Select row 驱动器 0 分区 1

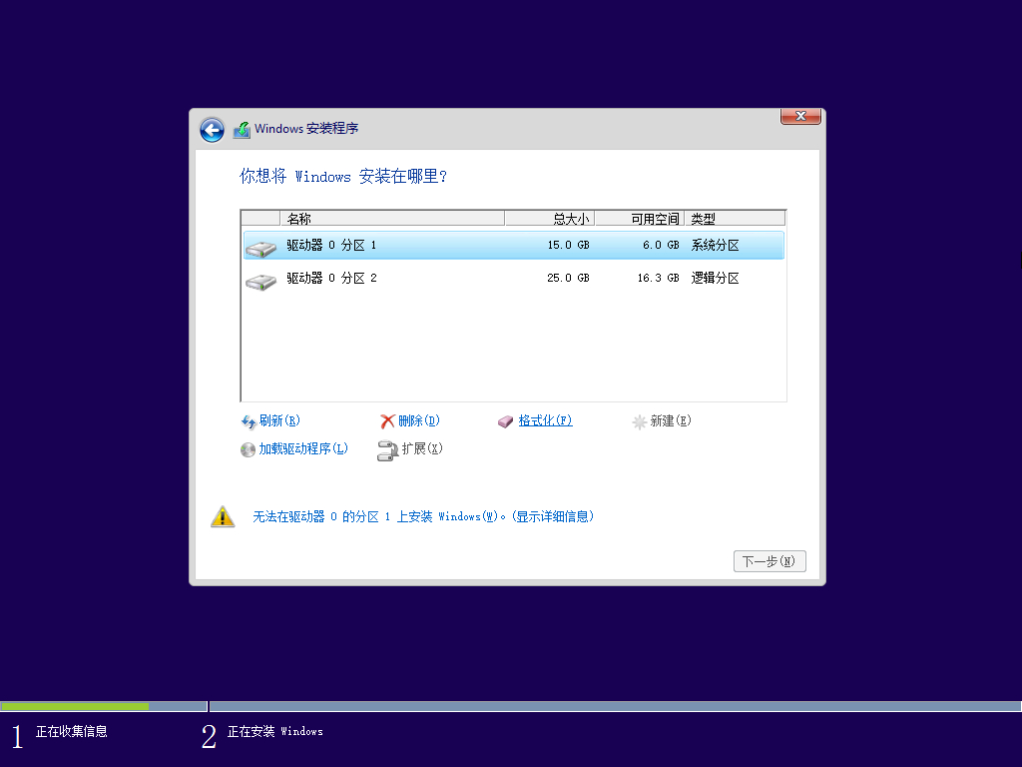coord(514,246)
